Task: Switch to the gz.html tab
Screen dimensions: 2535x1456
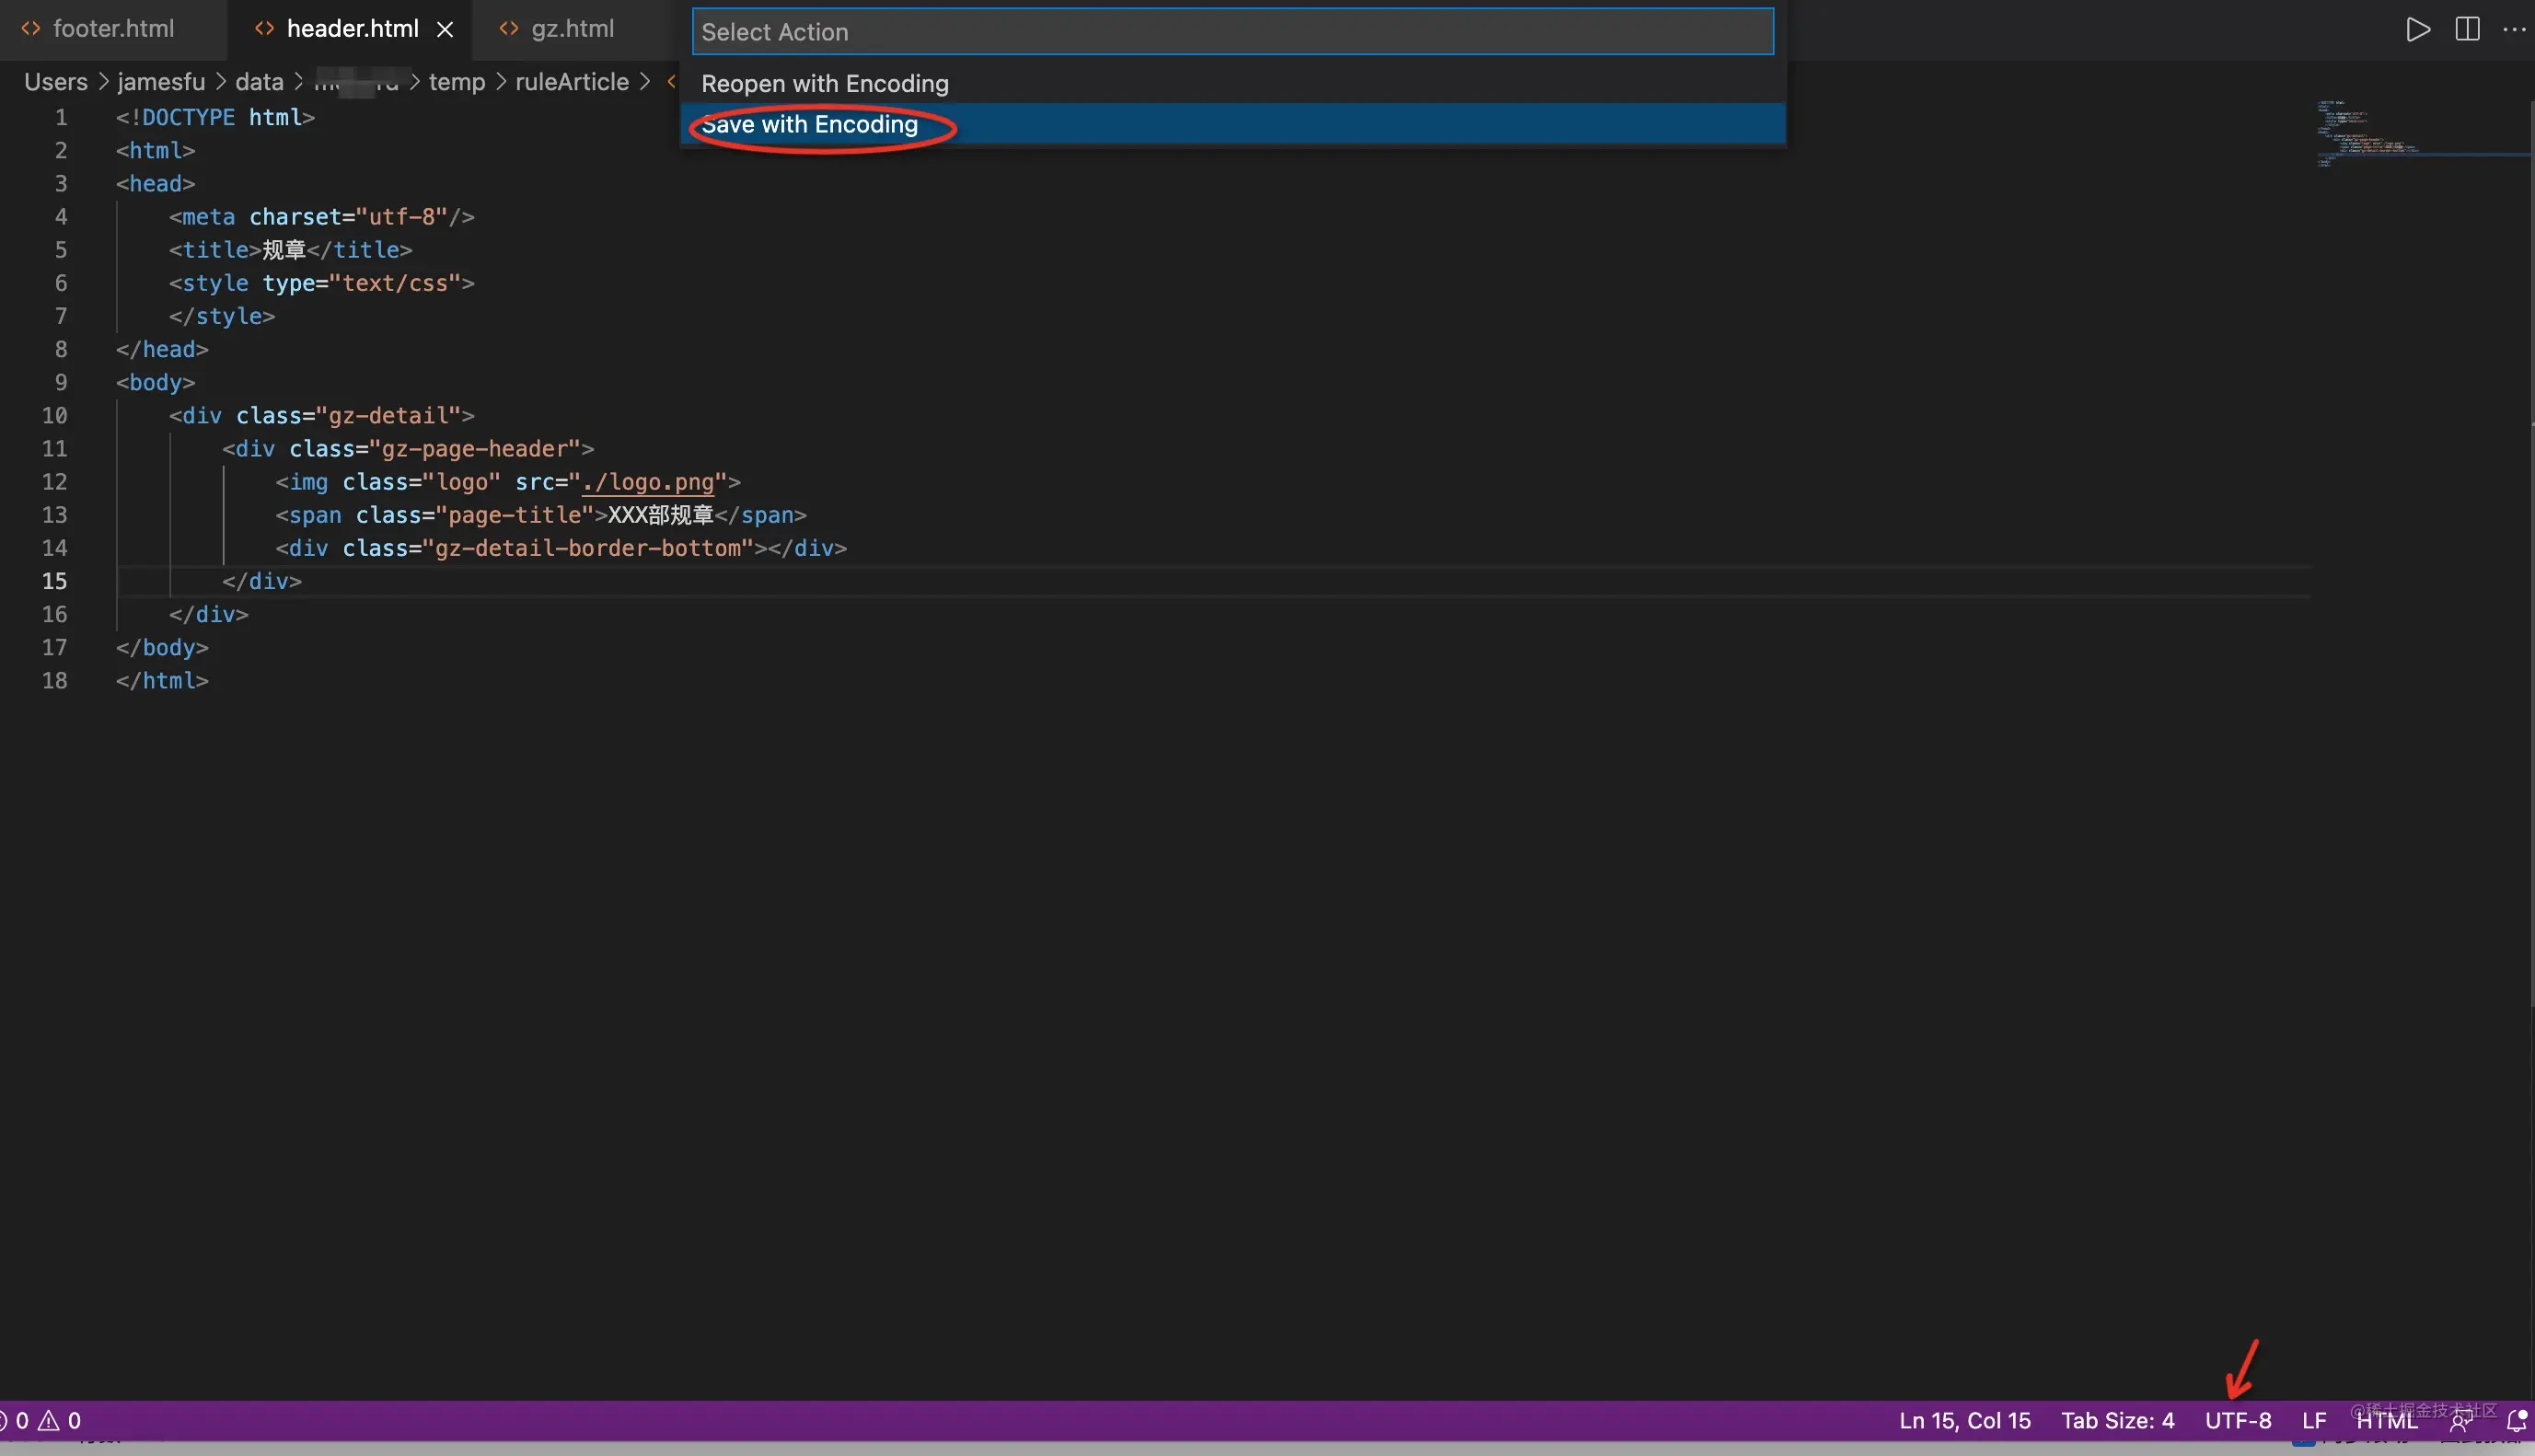Action: coord(572,29)
